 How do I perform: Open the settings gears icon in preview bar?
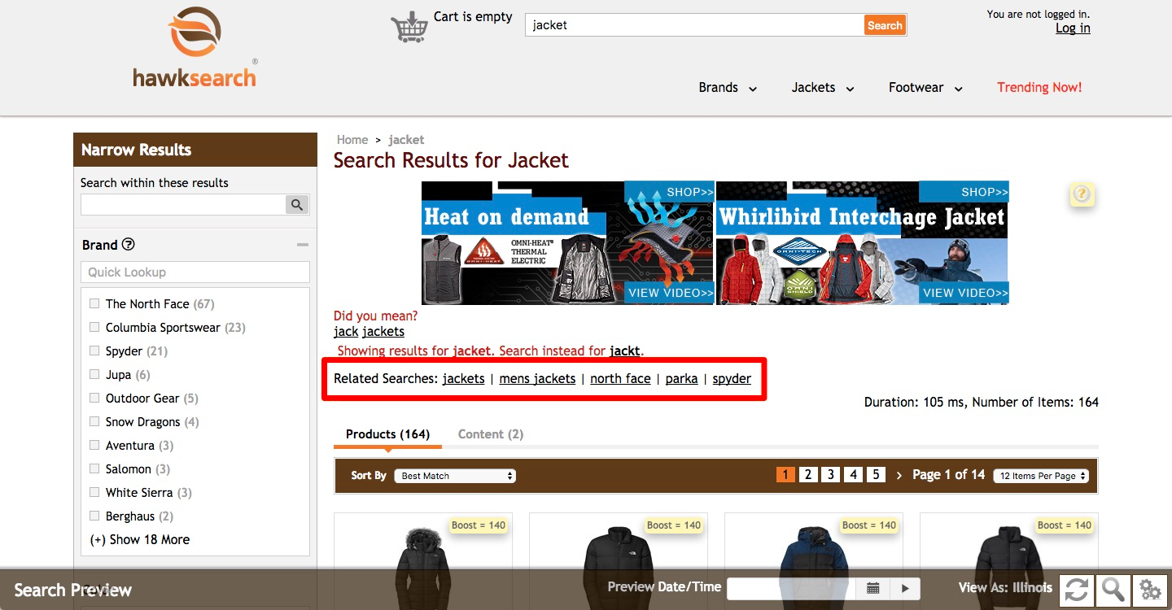(1149, 590)
